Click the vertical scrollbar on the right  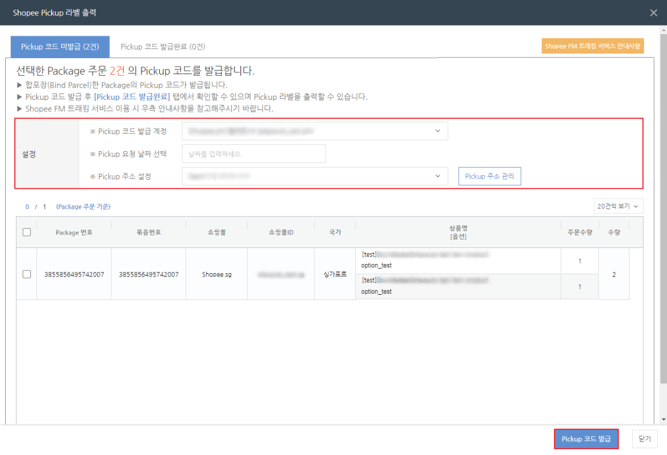(662, 228)
